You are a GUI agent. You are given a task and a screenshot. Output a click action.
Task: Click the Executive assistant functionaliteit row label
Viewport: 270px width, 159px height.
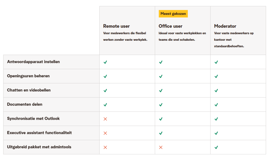pos(39,133)
